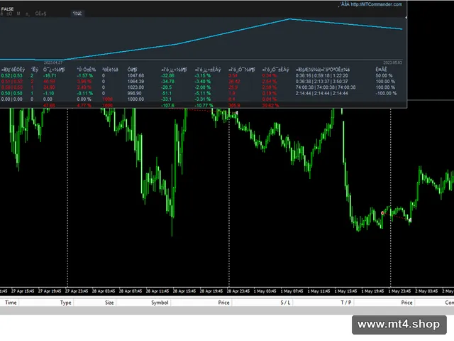Select the 1064.39 balance value

[135, 82]
